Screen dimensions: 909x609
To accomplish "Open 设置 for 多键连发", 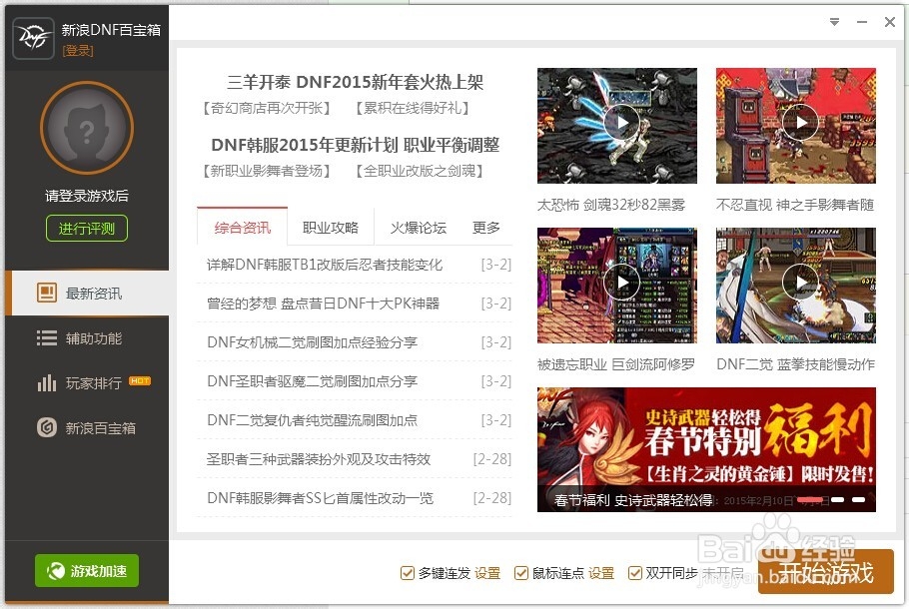I will [x=487, y=573].
